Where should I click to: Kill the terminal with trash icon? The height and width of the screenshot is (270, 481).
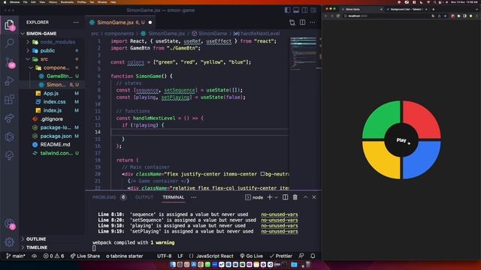click(295, 197)
